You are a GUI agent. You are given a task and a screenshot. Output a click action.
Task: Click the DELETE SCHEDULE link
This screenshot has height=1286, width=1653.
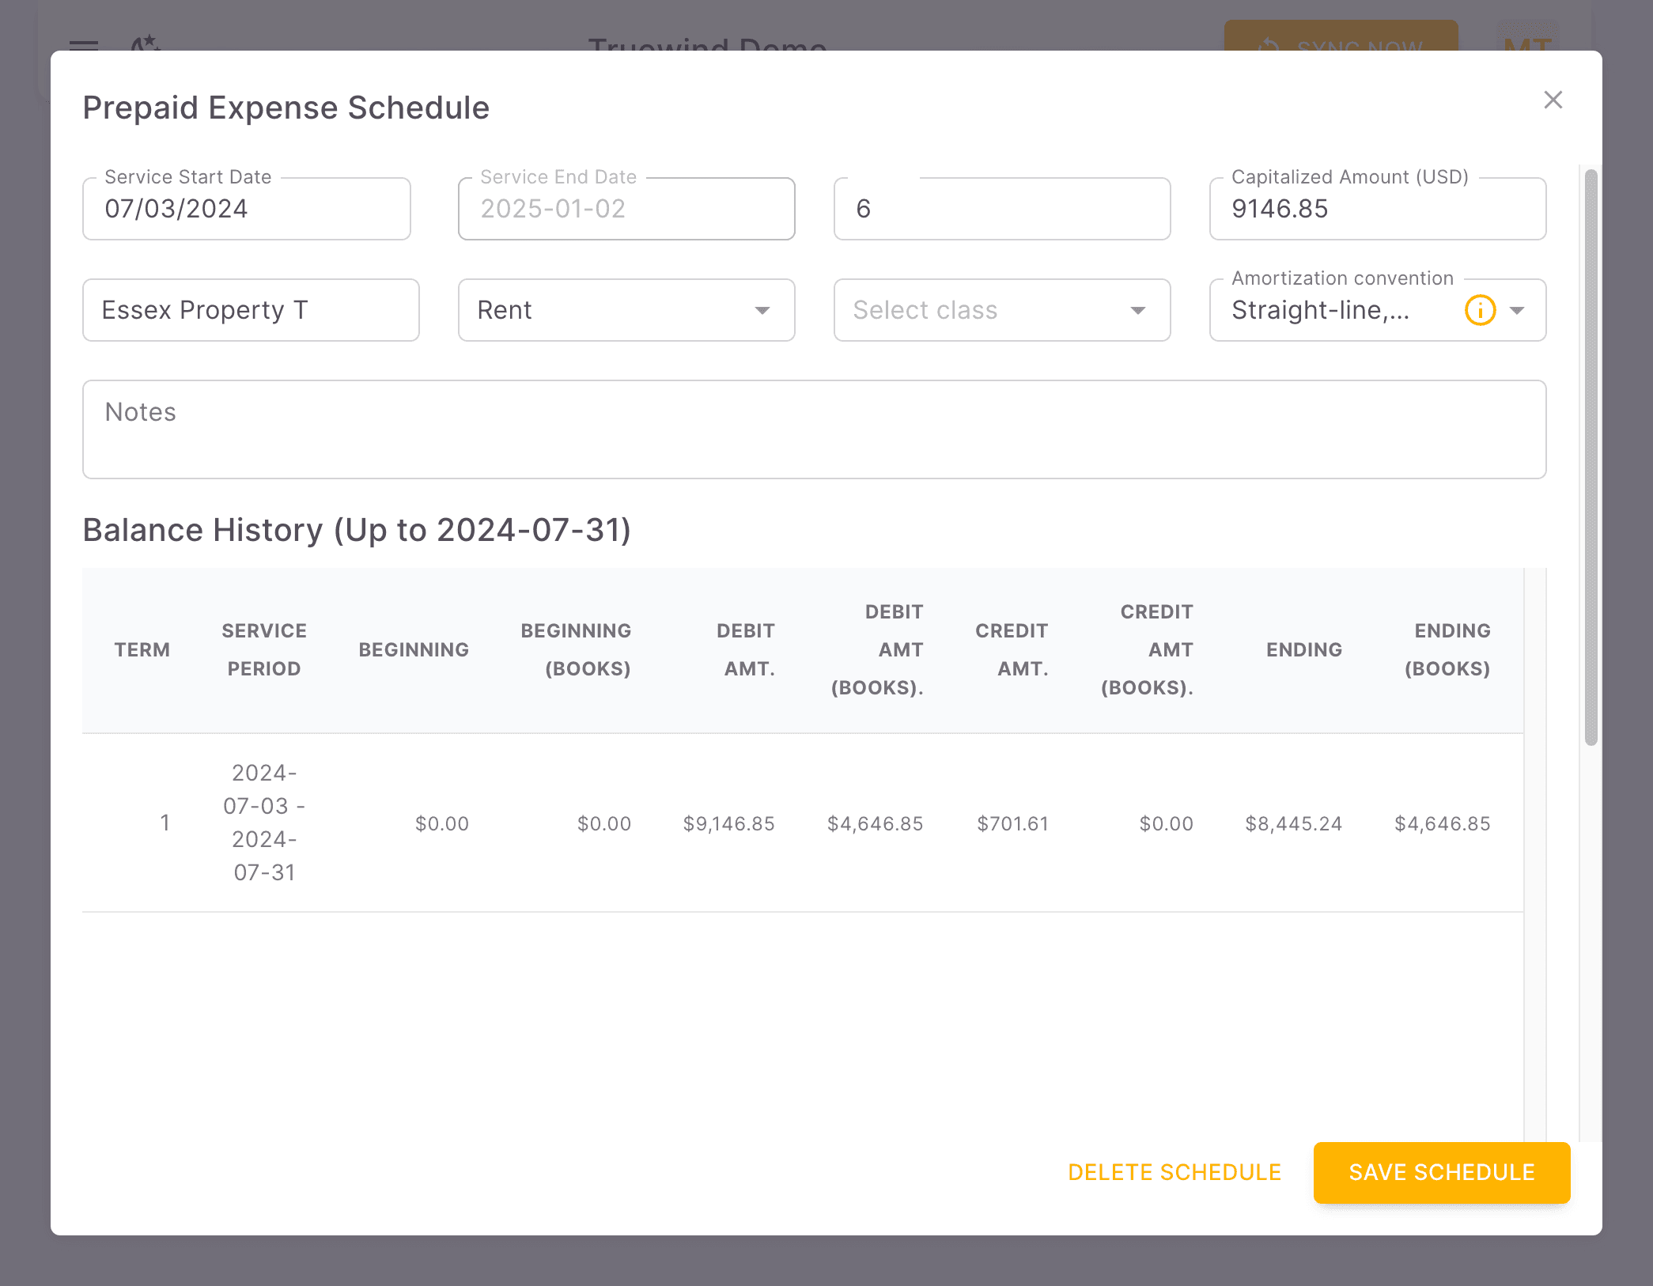point(1174,1173)
